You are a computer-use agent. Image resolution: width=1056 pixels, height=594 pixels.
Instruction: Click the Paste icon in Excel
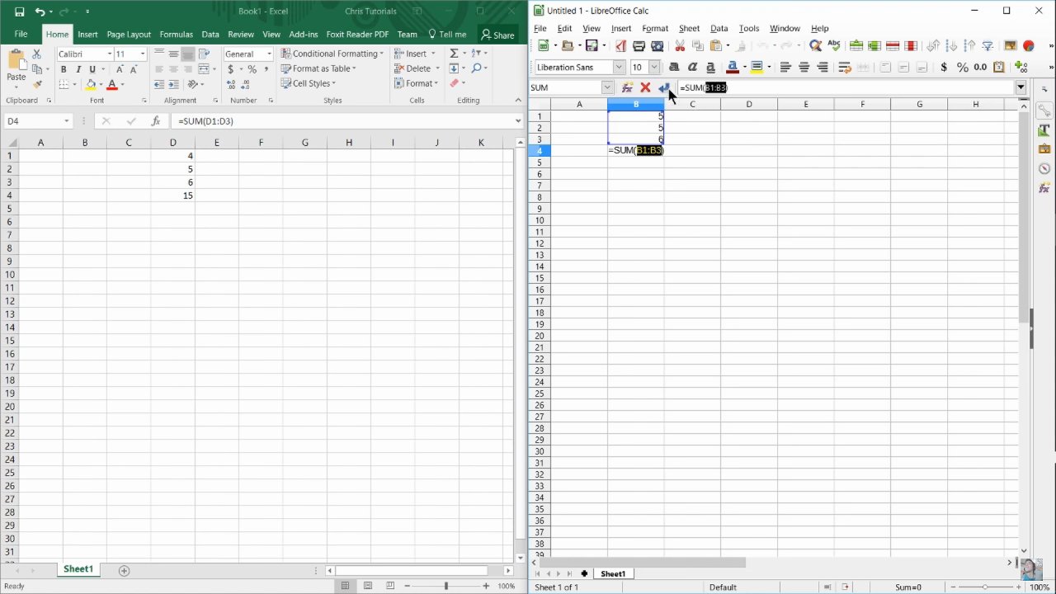[16, 59]
